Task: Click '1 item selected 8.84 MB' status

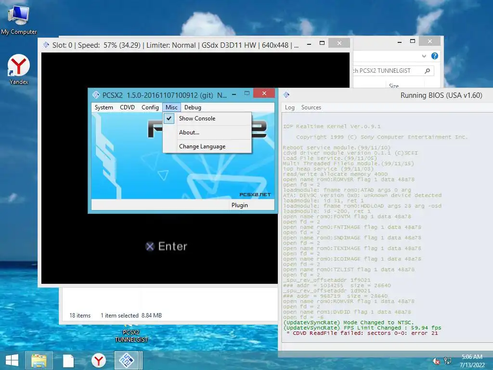Action: pyautogui.click(x=131, y=315)
